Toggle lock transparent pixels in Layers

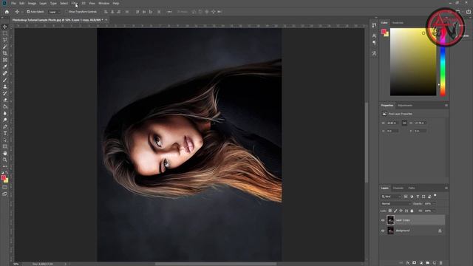click(390, 211)
